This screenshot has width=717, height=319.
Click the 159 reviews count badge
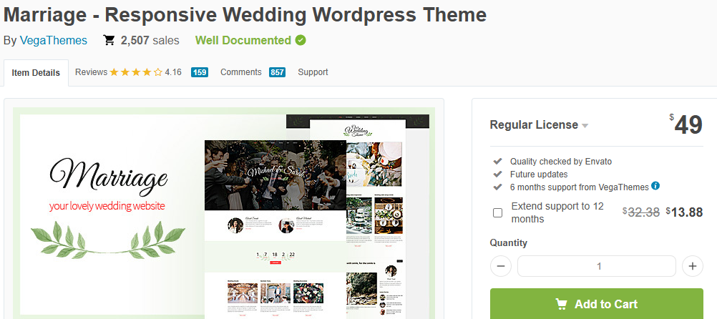coord(200,72)
